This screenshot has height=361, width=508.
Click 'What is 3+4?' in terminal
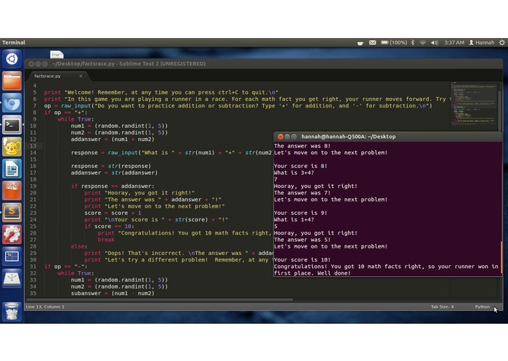pyautogui.click(x=294, y=173)
